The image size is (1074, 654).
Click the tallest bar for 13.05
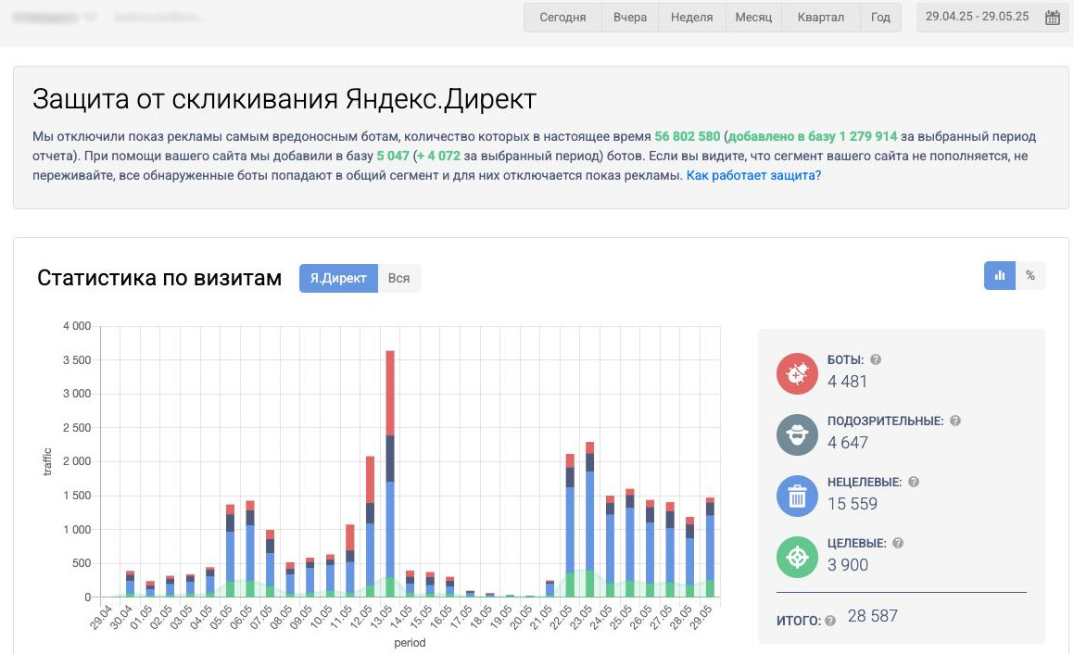[x=390, y=474]
